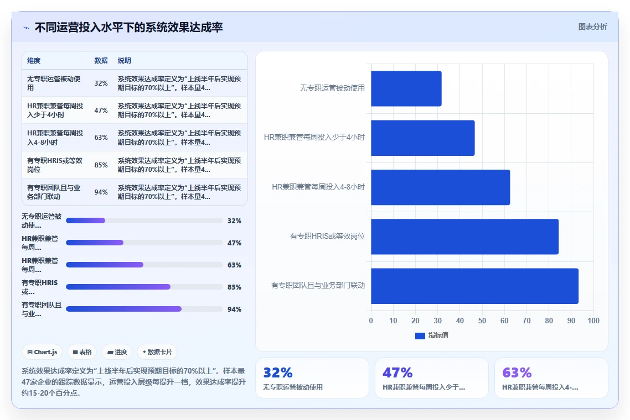Click the 图表分析 label in header
This screenshot has width=630, height=420.
pyautogui.click(x=593, y=27)
